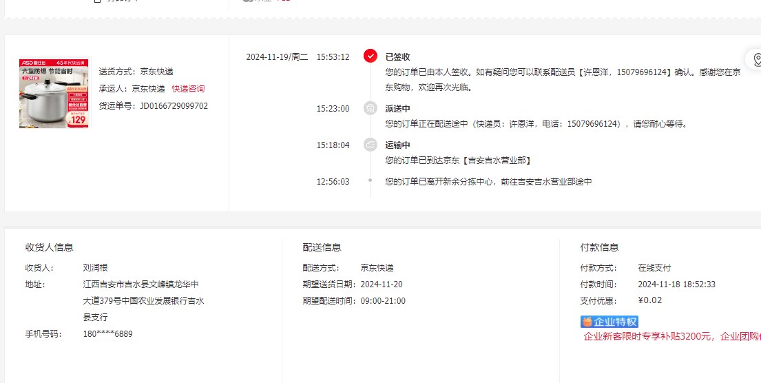Click the 15:23:00 timestamp
This screenshot has width=761, height=383.
(x=333, y=108)
